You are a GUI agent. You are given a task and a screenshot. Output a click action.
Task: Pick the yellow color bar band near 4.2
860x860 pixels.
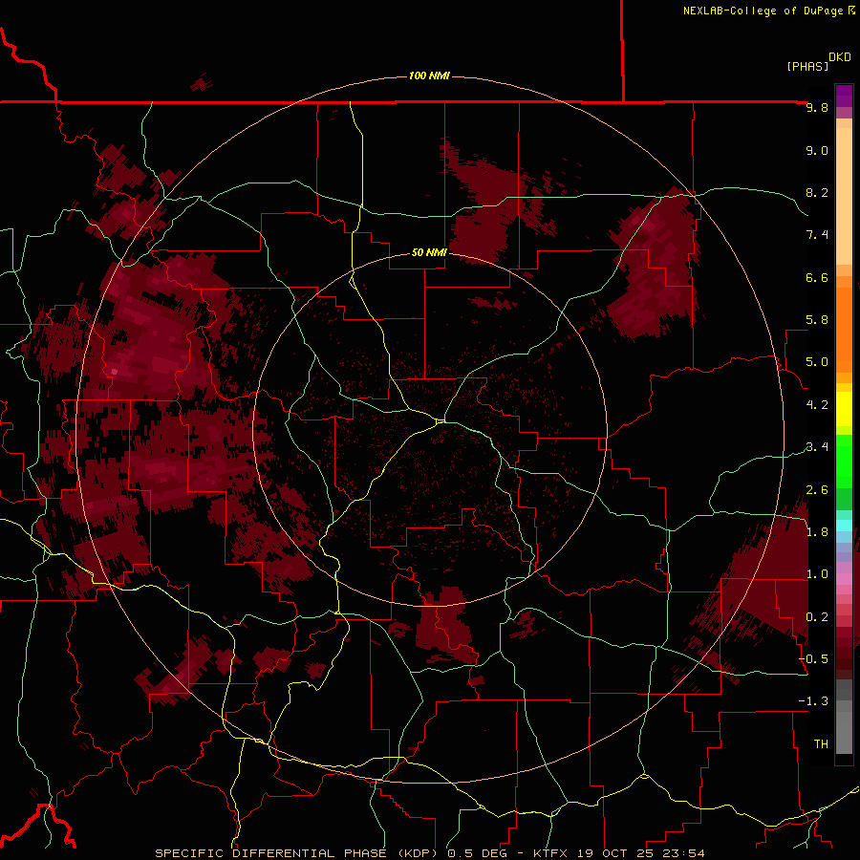(844, 409)
